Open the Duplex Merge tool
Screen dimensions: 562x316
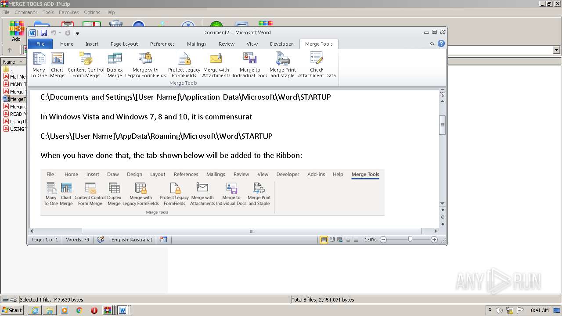click(x=115, y=65)
